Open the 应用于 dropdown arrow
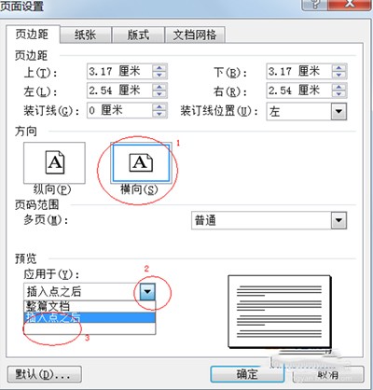This screenshot has height=390, width=373. click(x=147, y=292)
